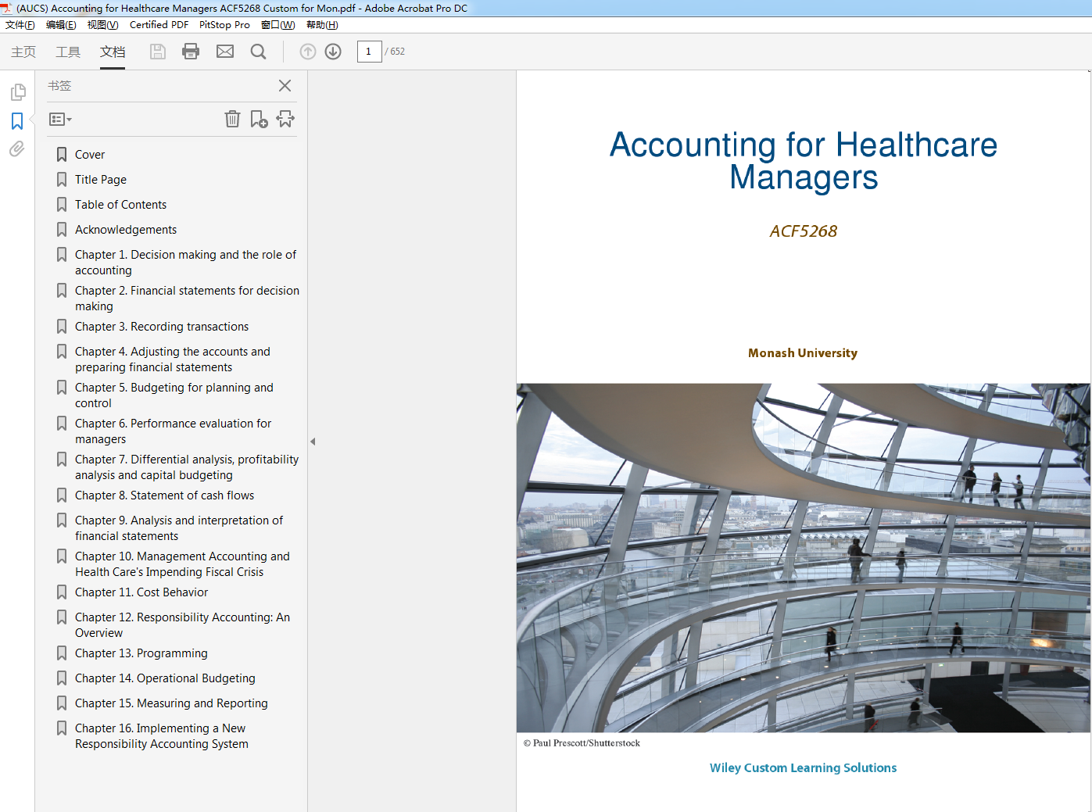1092x812 pixels.
Task: Open the Find text magnifier
Action: pyautogui.click(x=258, y=52)
